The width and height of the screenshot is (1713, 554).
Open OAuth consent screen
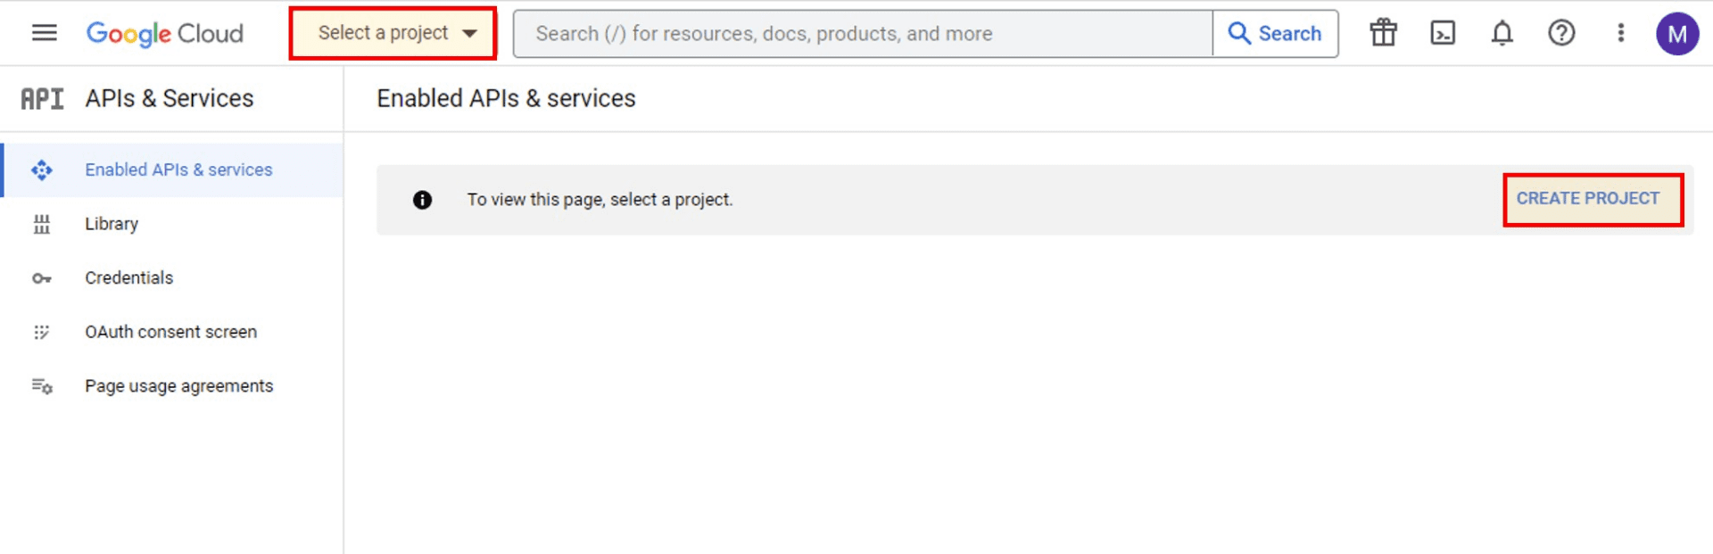173,332
